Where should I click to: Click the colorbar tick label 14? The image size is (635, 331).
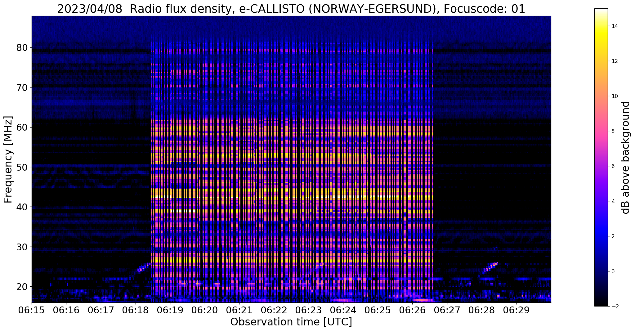[x=614, y=26]
